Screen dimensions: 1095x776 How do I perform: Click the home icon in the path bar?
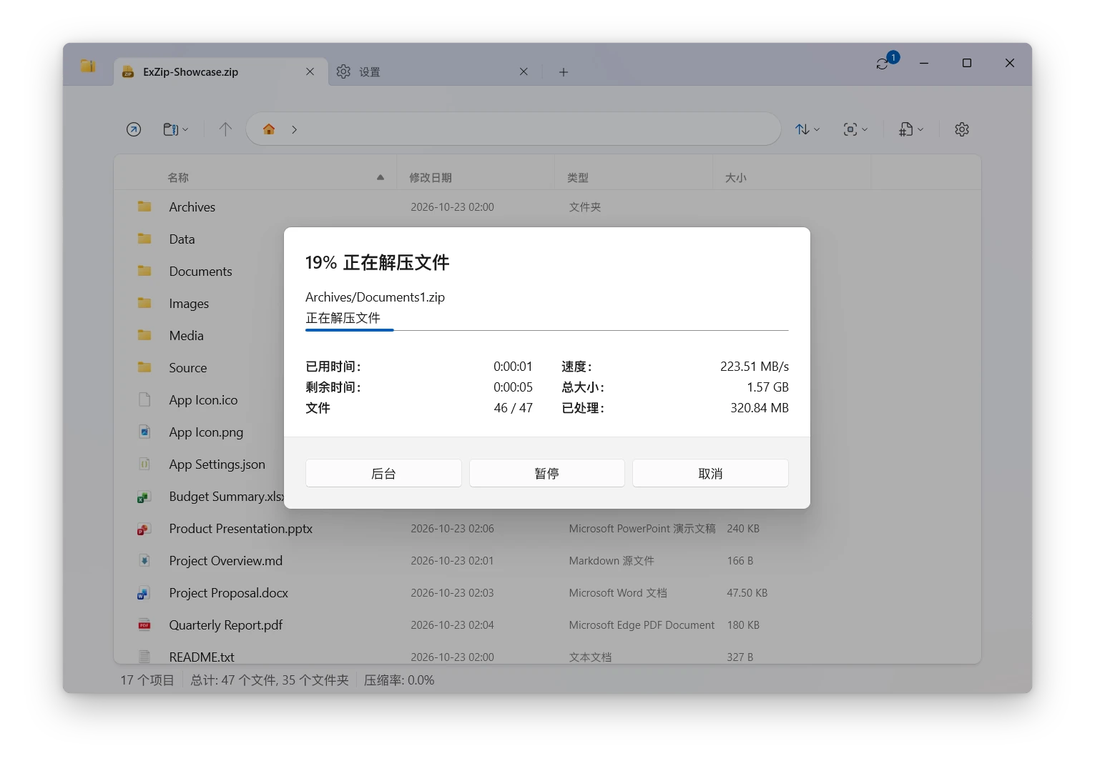point(269,129)
